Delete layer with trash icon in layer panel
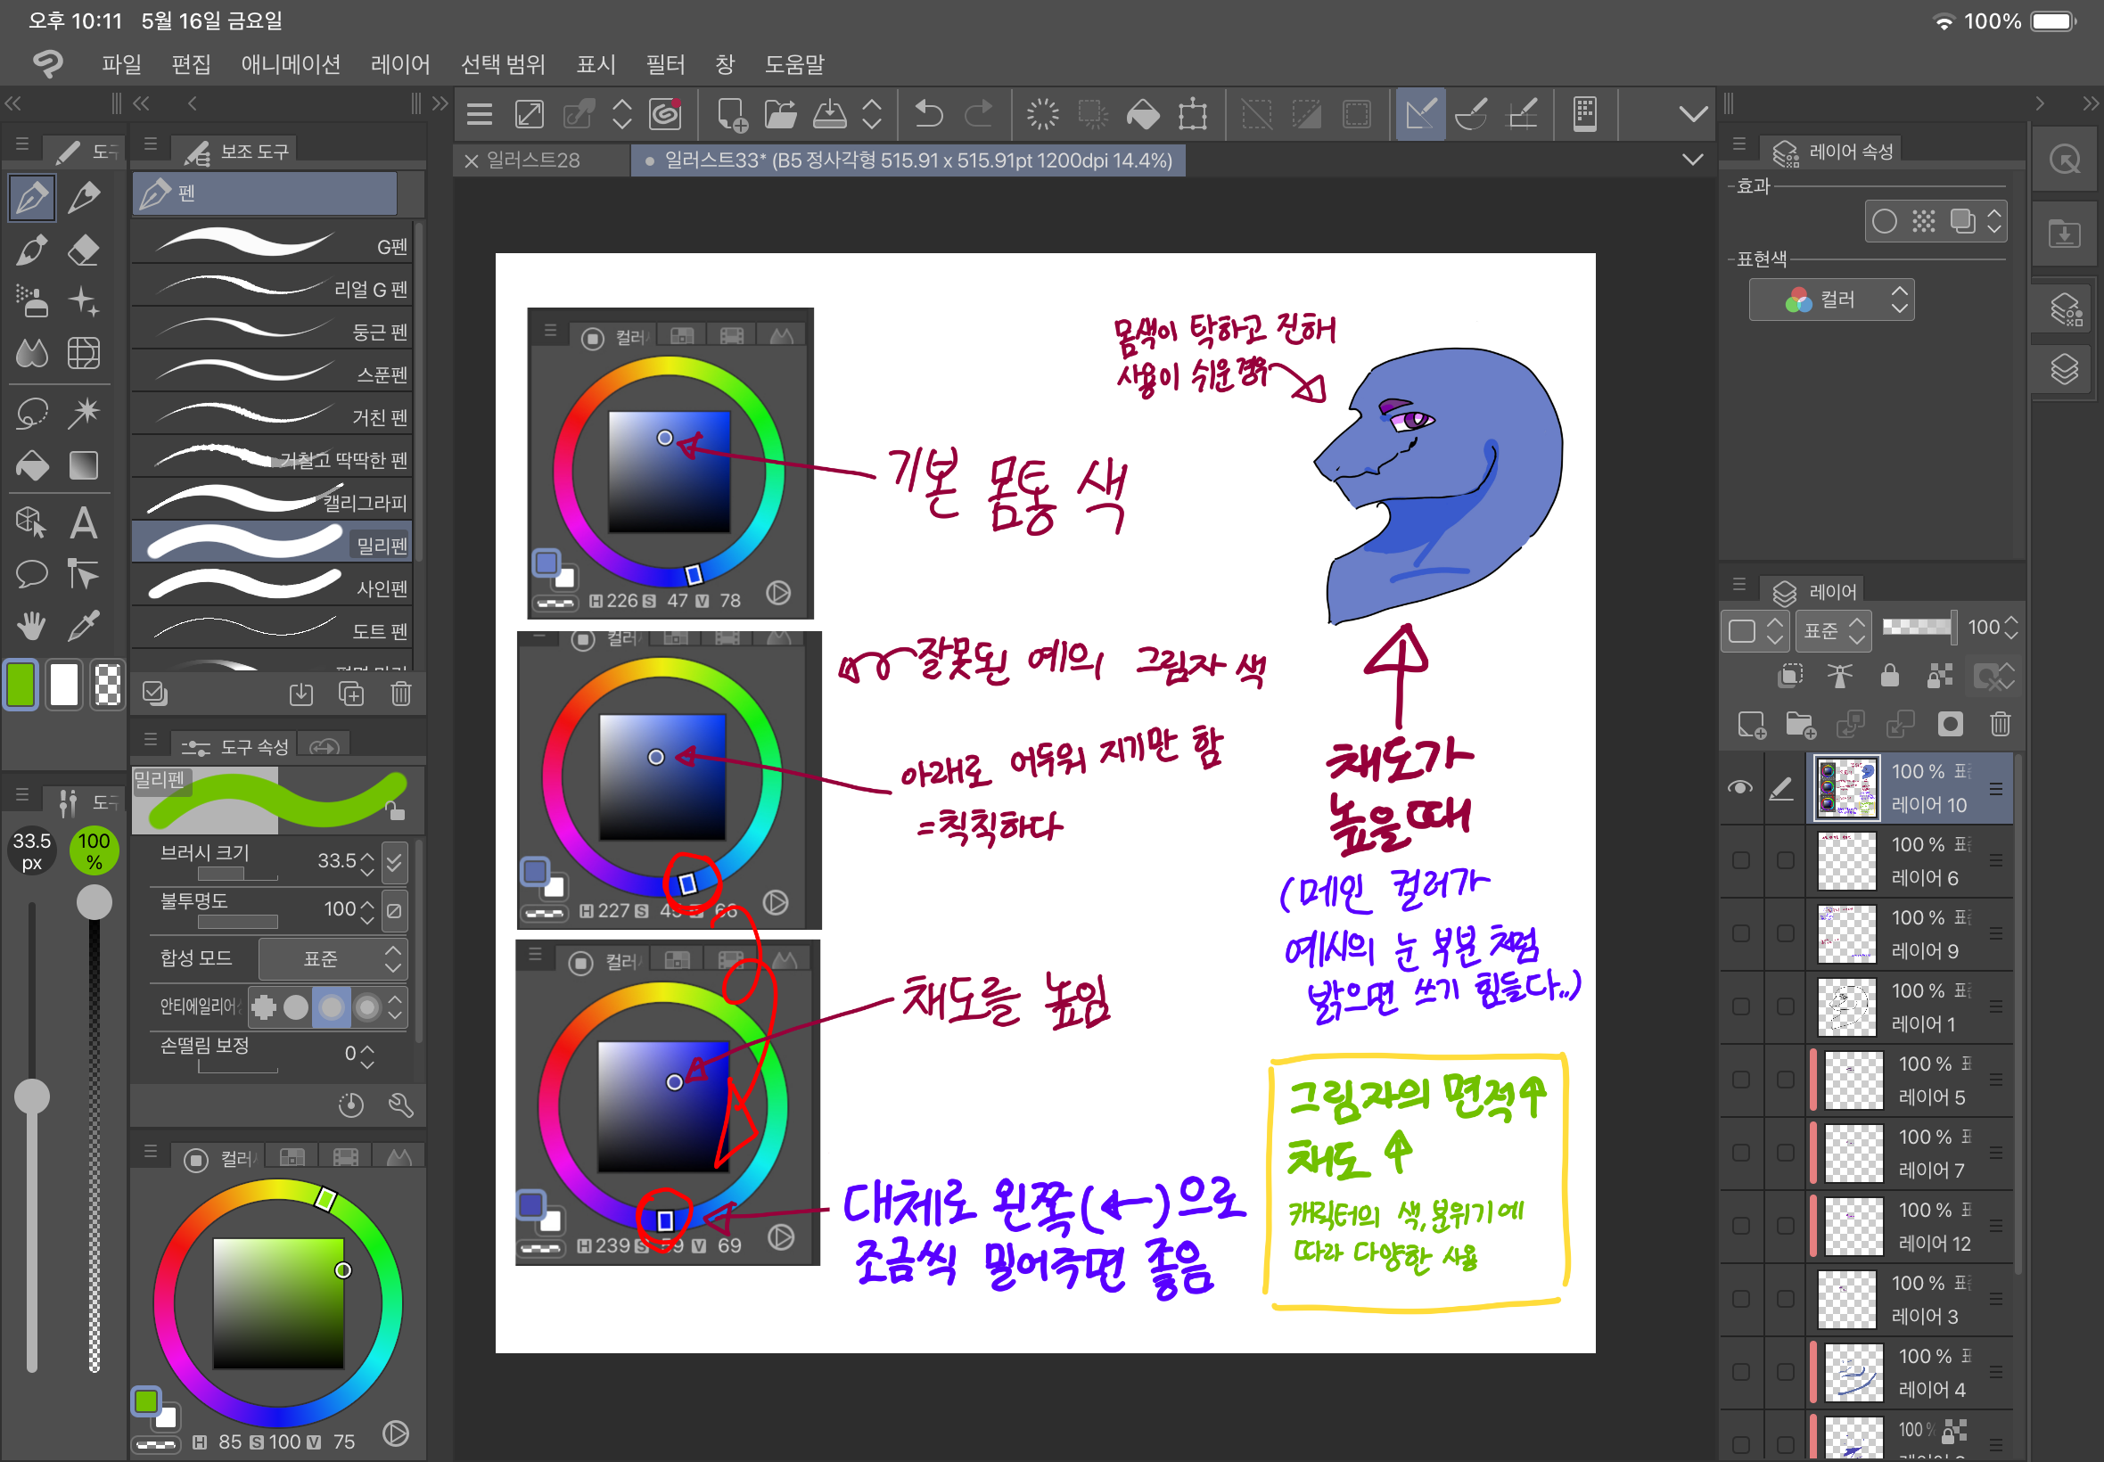The image size is (2104, 1462). pos(2000,724)
